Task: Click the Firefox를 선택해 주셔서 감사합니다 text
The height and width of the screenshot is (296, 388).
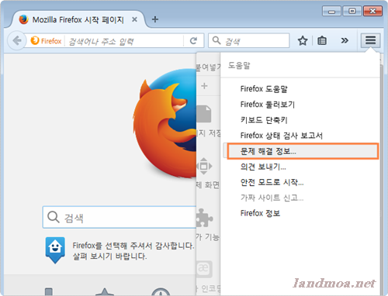Action: pos(133,246)
